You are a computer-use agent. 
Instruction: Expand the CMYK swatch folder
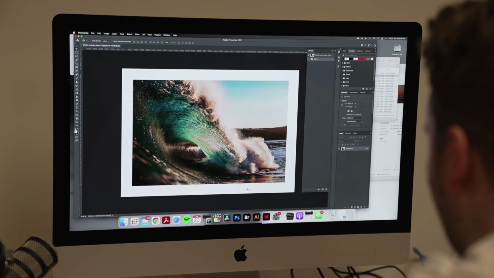tap(342, 67)
